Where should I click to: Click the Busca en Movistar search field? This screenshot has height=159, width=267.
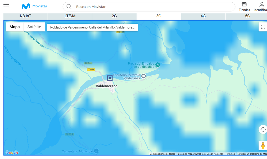[x=152, y=7]
